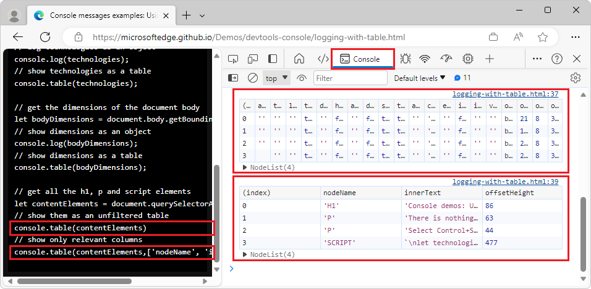Open the Memory chip icon tool

(x=468, y=59)
